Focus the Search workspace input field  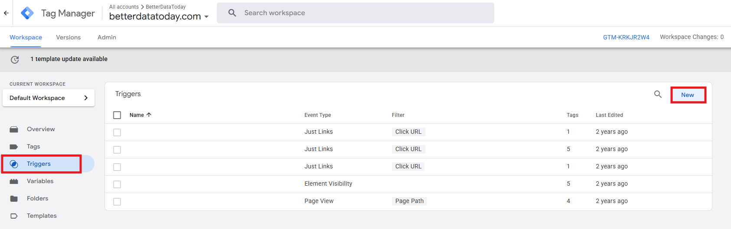[x=356, y=13]
